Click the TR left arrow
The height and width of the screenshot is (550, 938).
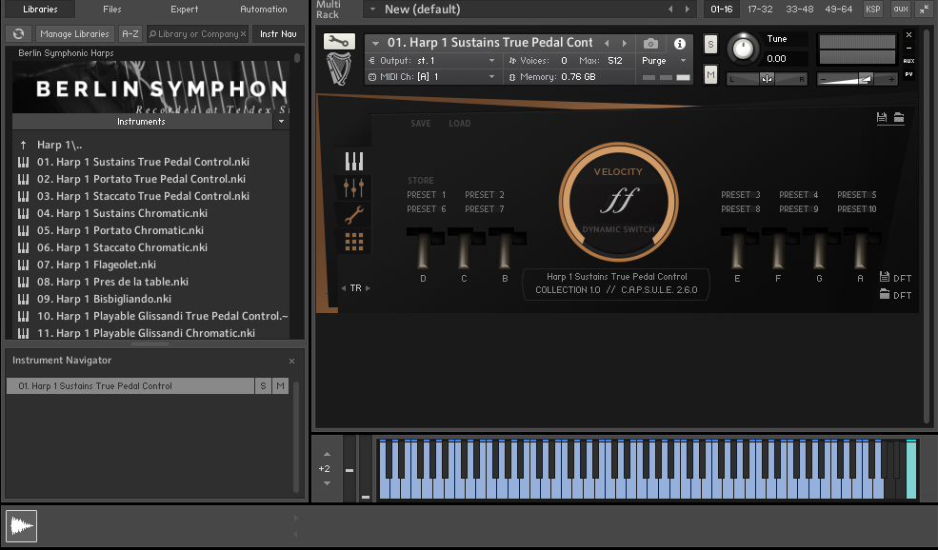[344, 288]
